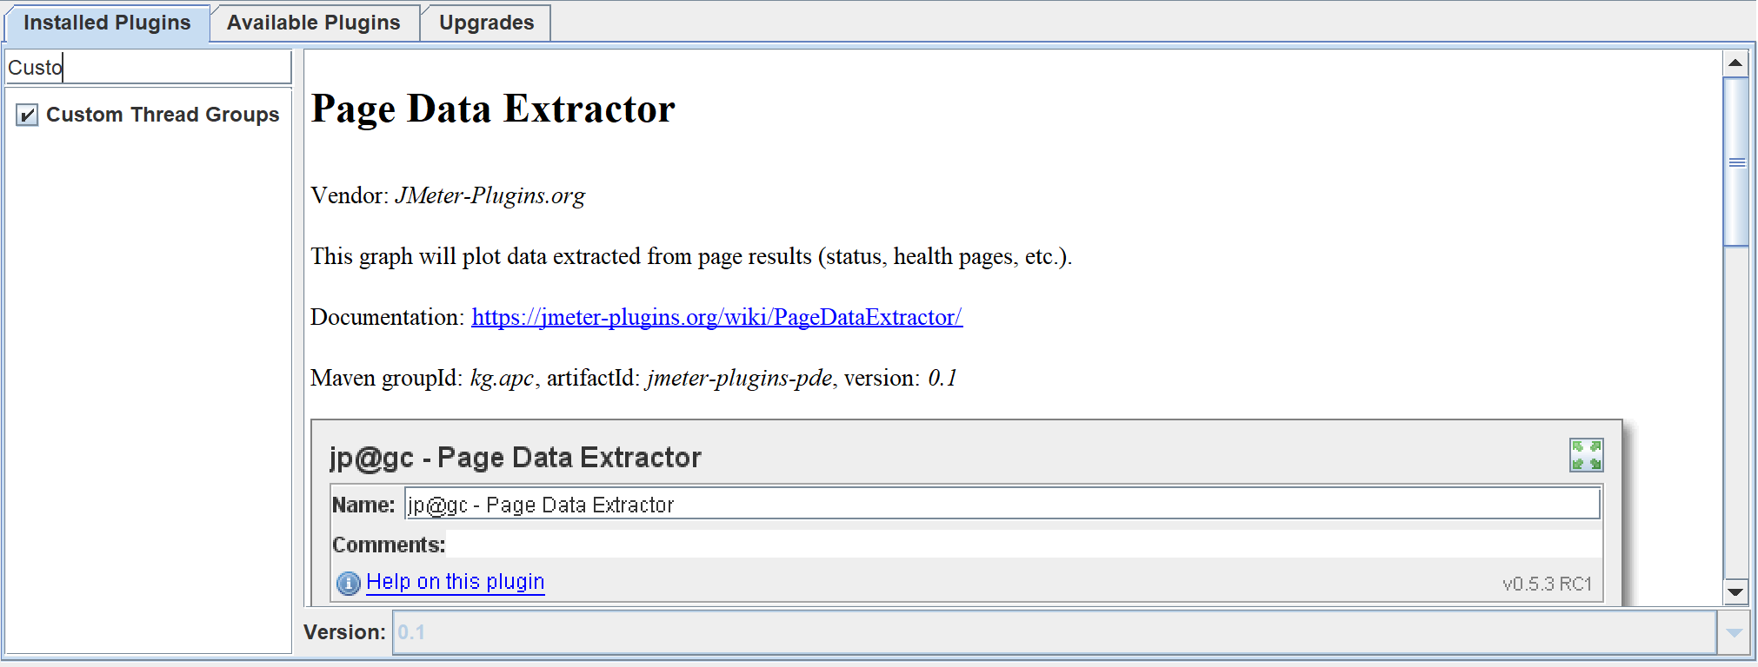
Task: Open the Version dropdown arrow
Action: 1734,632
